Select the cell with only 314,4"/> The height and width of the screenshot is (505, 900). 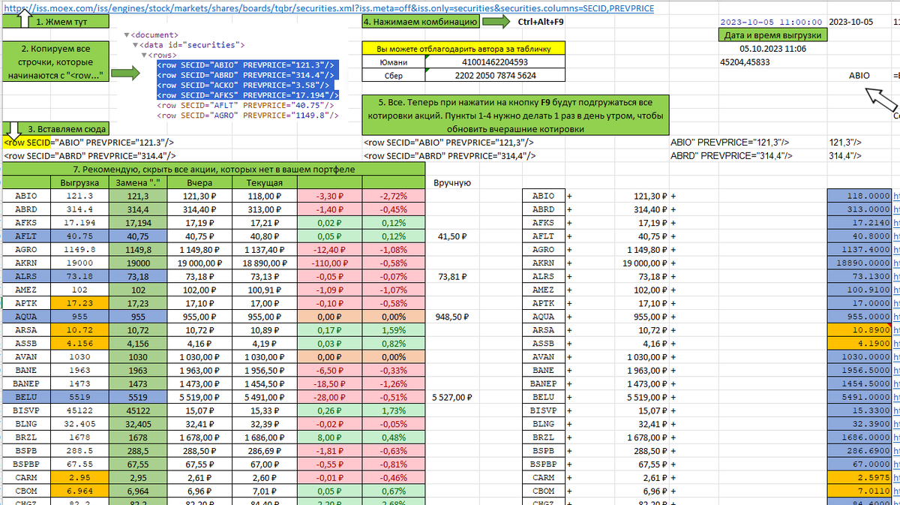[846, 155]
